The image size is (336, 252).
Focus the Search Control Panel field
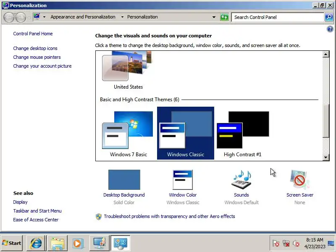coord(278,17)
